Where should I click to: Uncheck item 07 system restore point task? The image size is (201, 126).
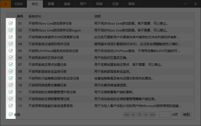tap(11, 64)
